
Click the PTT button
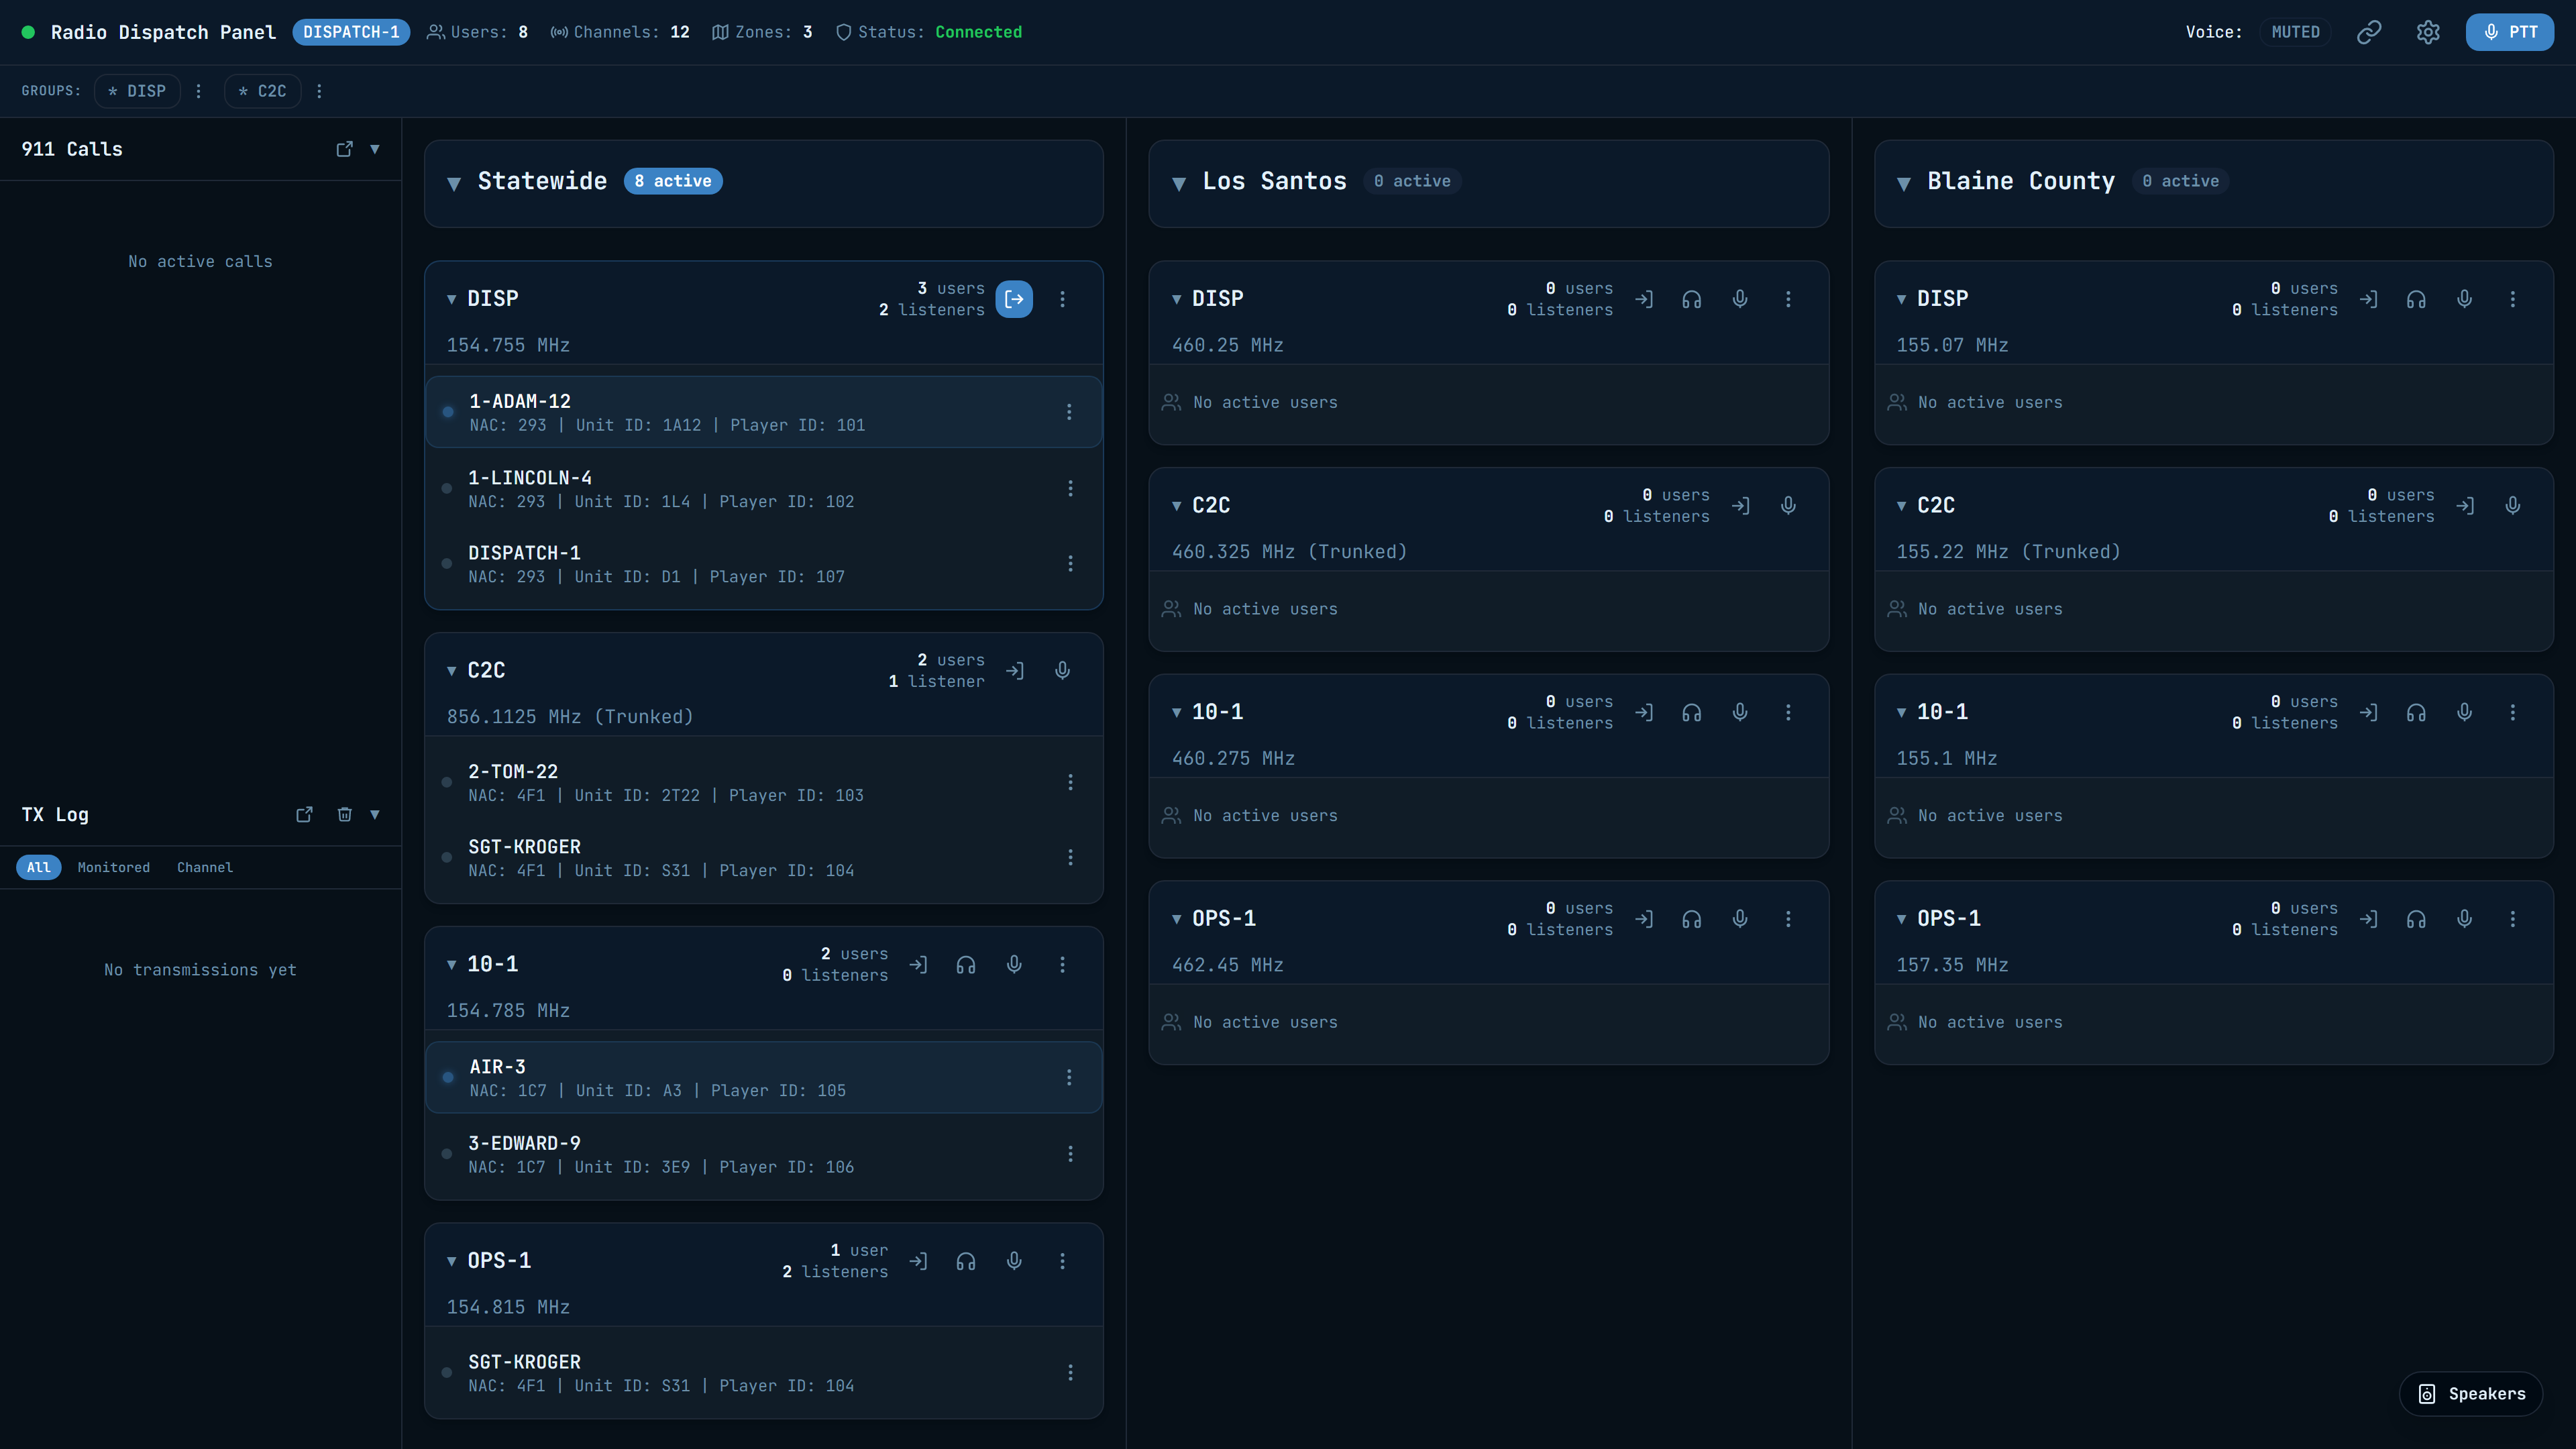(x=2510, y=32)
